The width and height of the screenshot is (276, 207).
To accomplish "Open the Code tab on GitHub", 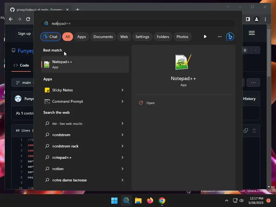I will coord(21,65).
